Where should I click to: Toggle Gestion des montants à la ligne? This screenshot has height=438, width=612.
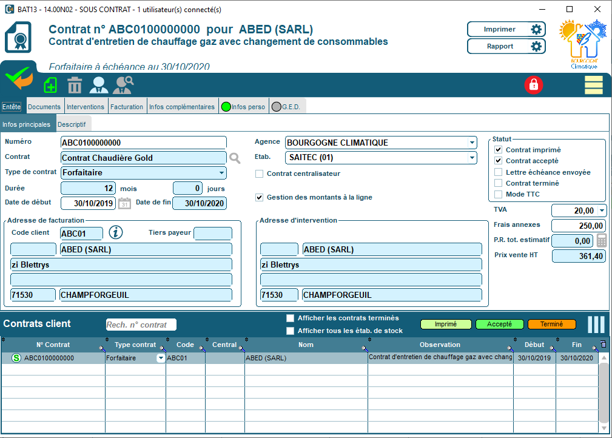260,197
